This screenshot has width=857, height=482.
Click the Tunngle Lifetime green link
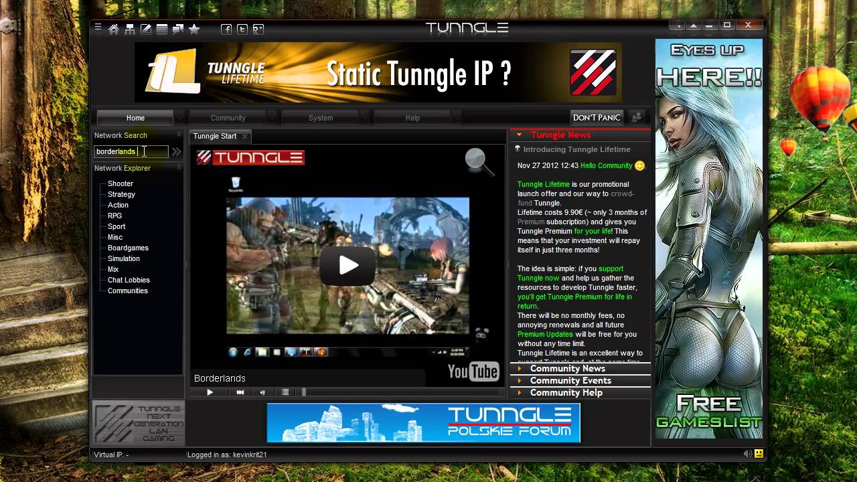pyautogui.click(x=543, y=184)
